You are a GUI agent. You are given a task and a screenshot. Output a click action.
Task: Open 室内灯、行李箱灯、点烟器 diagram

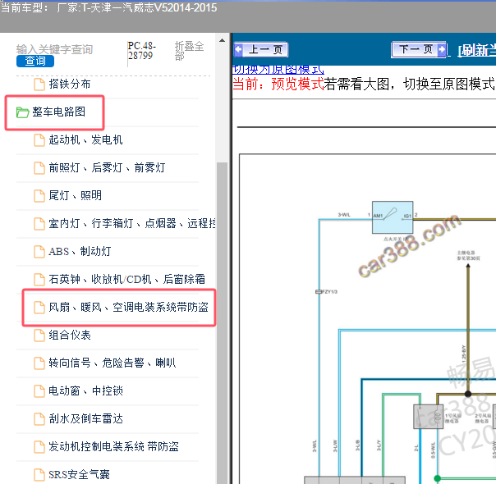pos(132,223)
